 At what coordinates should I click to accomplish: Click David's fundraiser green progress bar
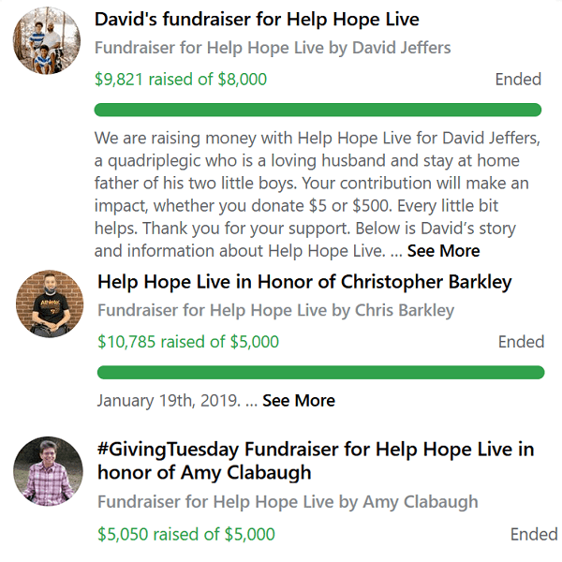pos(318,110)
